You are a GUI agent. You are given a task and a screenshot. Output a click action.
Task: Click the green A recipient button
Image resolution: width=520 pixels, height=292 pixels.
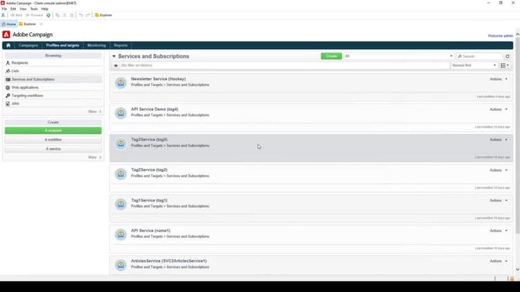(53, 130)
